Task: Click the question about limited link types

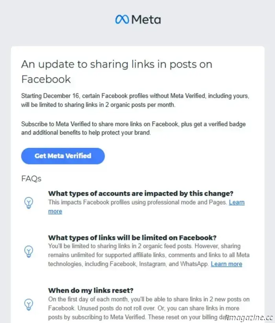Action: click(134, 238)
